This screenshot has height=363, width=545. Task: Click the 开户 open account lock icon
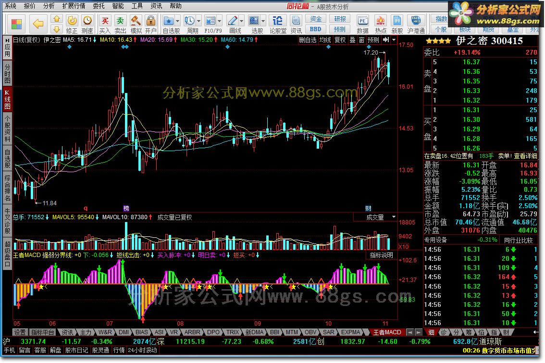(151, 24)
